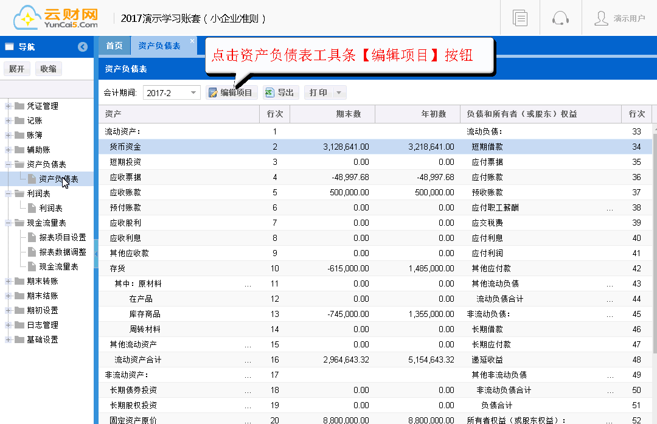This screenshot has width=657, height=424.
Task: Click the 展开 button
Action: 17,69
